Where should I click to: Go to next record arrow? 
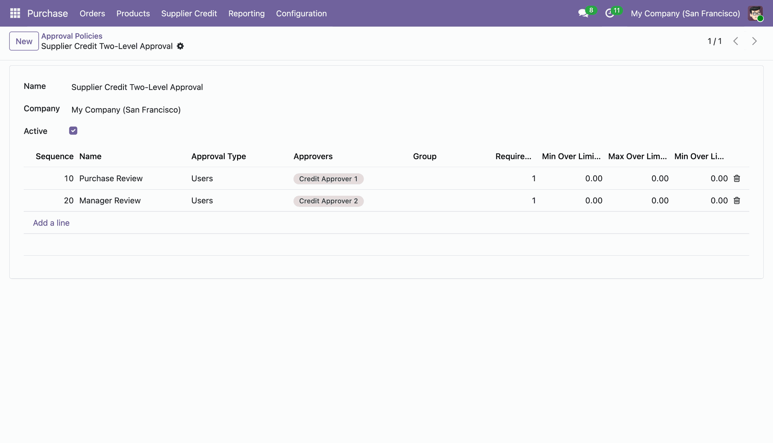754,41
